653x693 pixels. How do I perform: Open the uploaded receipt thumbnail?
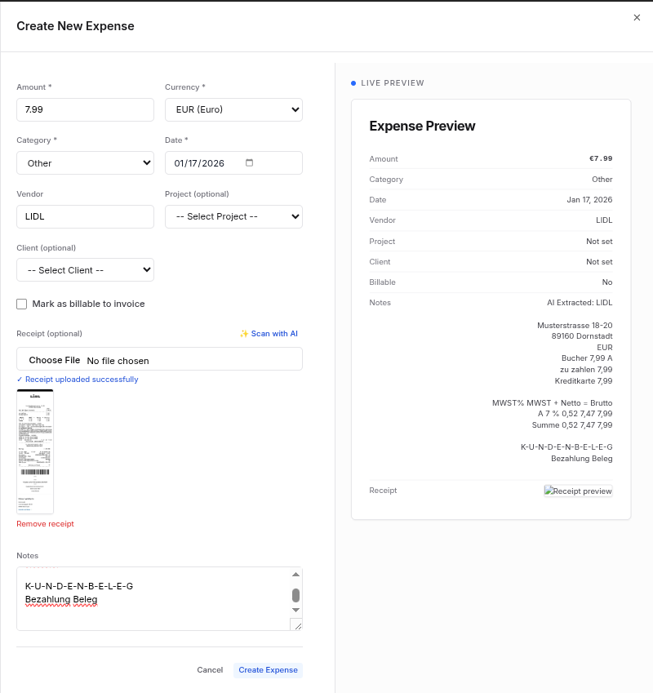pos(35,451)
